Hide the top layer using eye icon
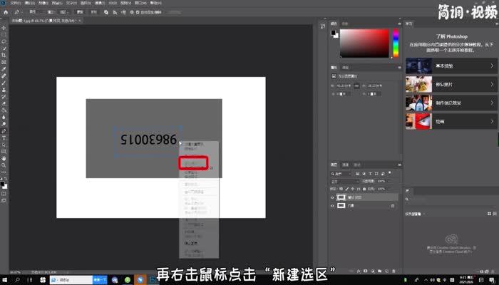Screen dimensions: 499x285 coord(333,197)
